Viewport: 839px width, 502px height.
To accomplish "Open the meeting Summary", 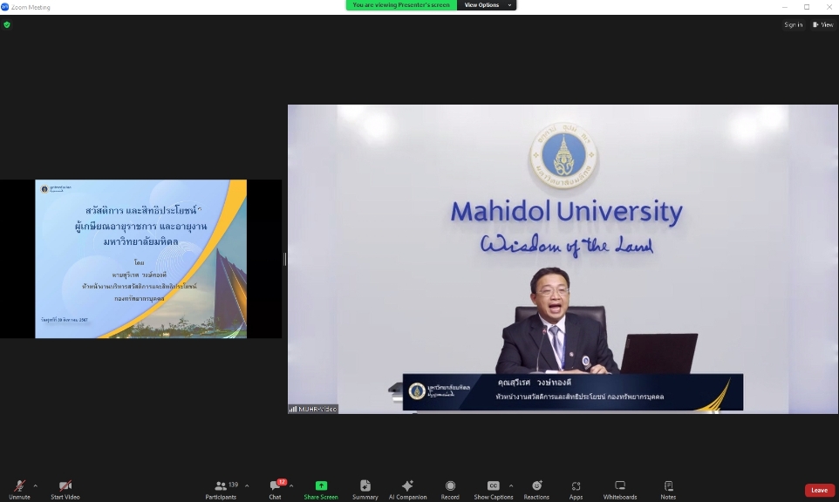I will [365, 489].
